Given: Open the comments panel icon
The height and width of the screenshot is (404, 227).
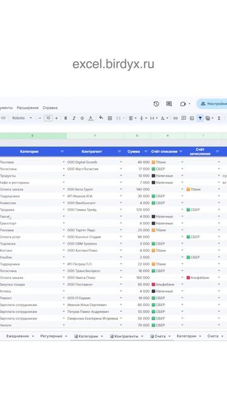Looking at the screenshot, I should (x=169, y=104).
